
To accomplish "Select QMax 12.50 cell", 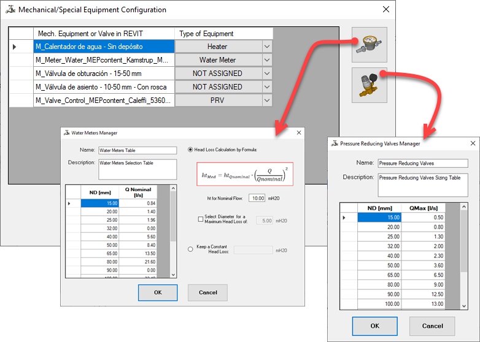I will coord(424,294).
